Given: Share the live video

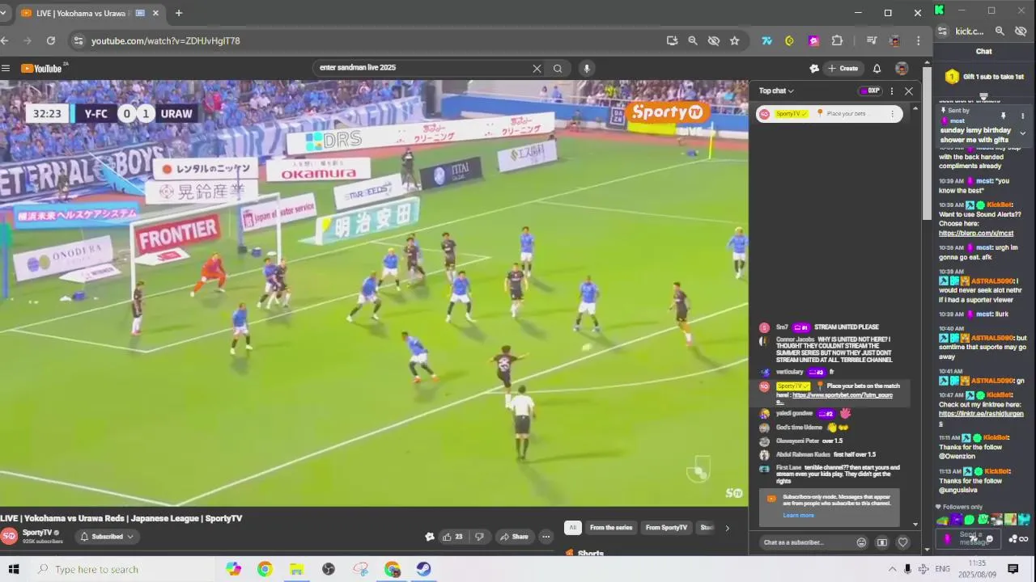Looking at the screenshot, I should [513, 537].
